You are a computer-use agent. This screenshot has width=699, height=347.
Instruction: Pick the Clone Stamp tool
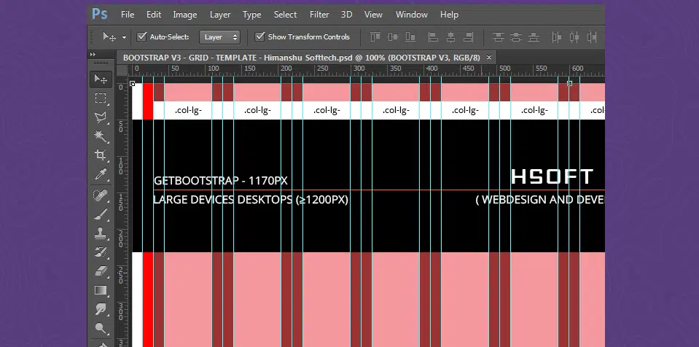[101, 234]
